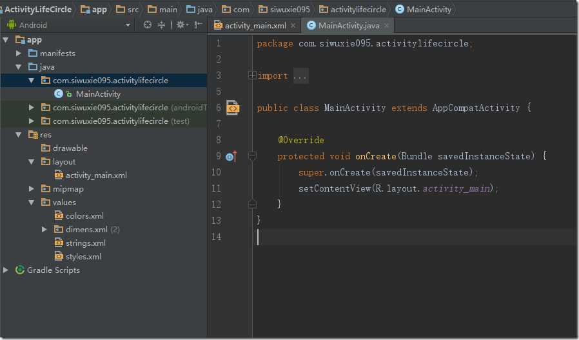Viewport: 579px width, 340px height.
Task: Click the MainActivity breadcrumb
Action: 423,10
